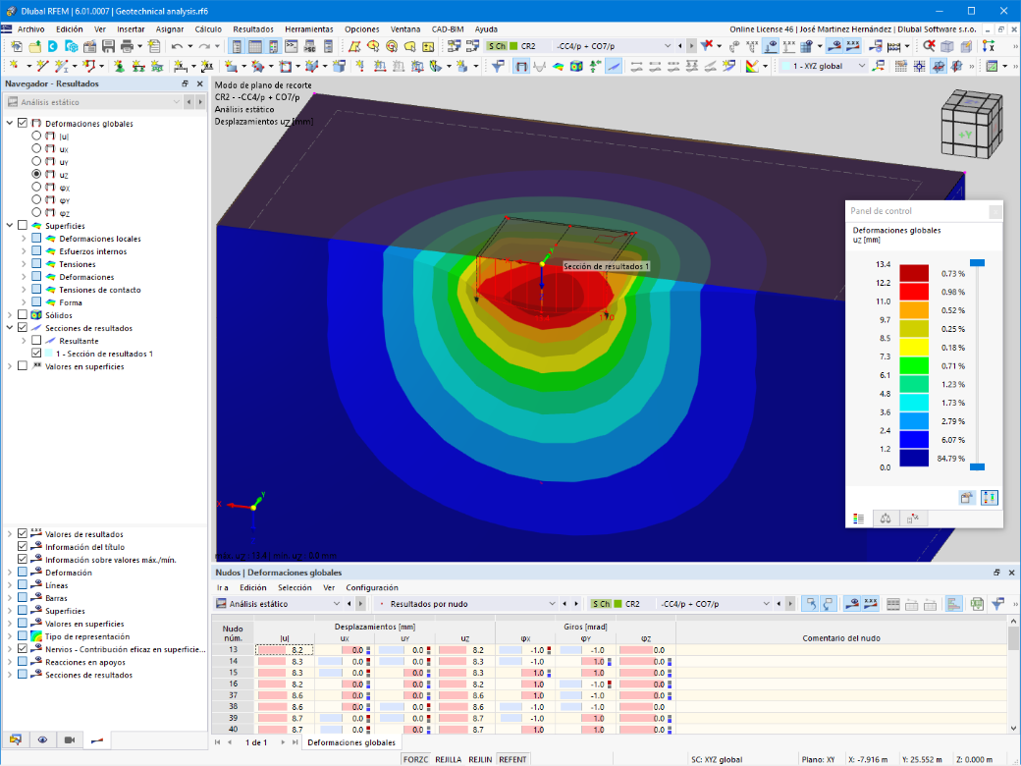1021x766 pixels.
Task: Enable the Superficies checkbox
Action: [23, 225]
